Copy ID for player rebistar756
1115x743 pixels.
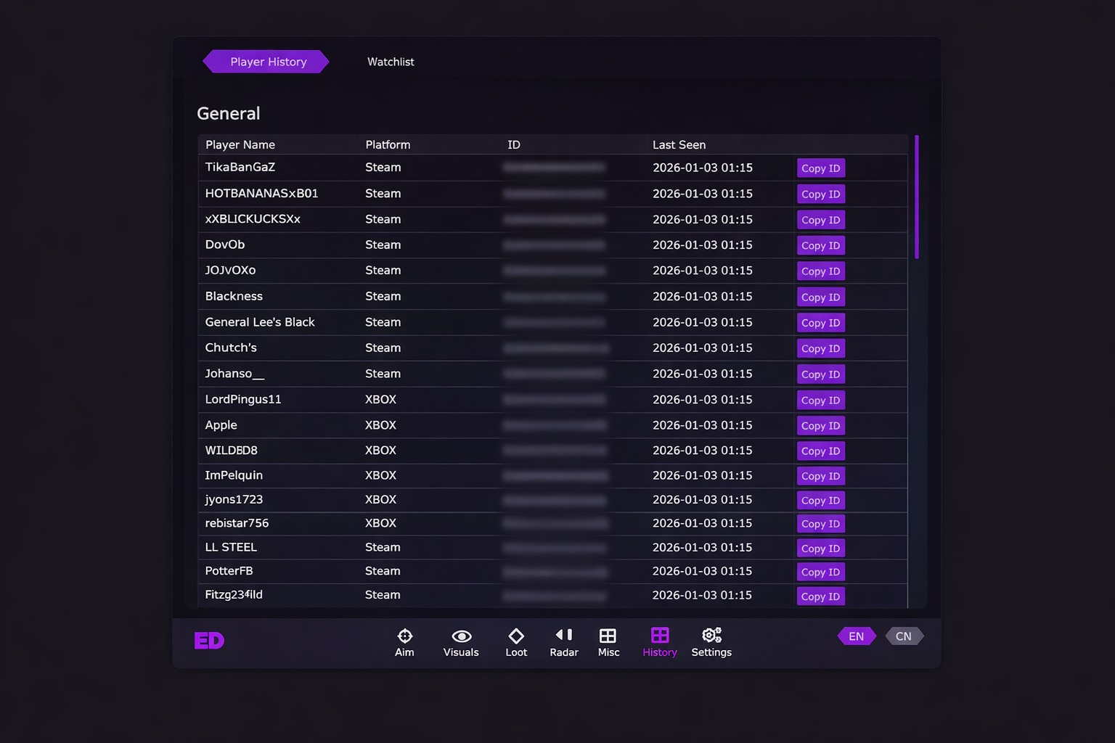click(x=820, y=524)
